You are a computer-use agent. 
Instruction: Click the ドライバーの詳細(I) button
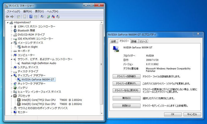[x=126, y=76]
